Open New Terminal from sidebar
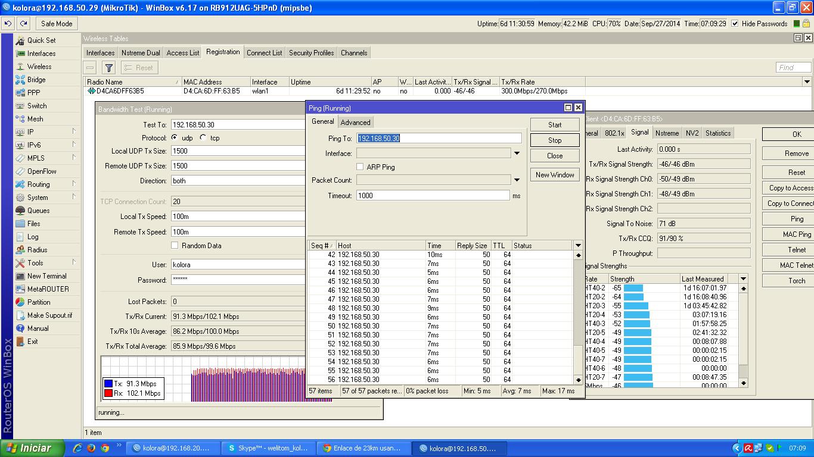The image size is (814, 457). click(46, 276)
